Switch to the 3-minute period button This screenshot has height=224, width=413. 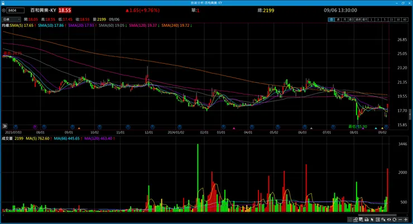[x=378, y=20]
